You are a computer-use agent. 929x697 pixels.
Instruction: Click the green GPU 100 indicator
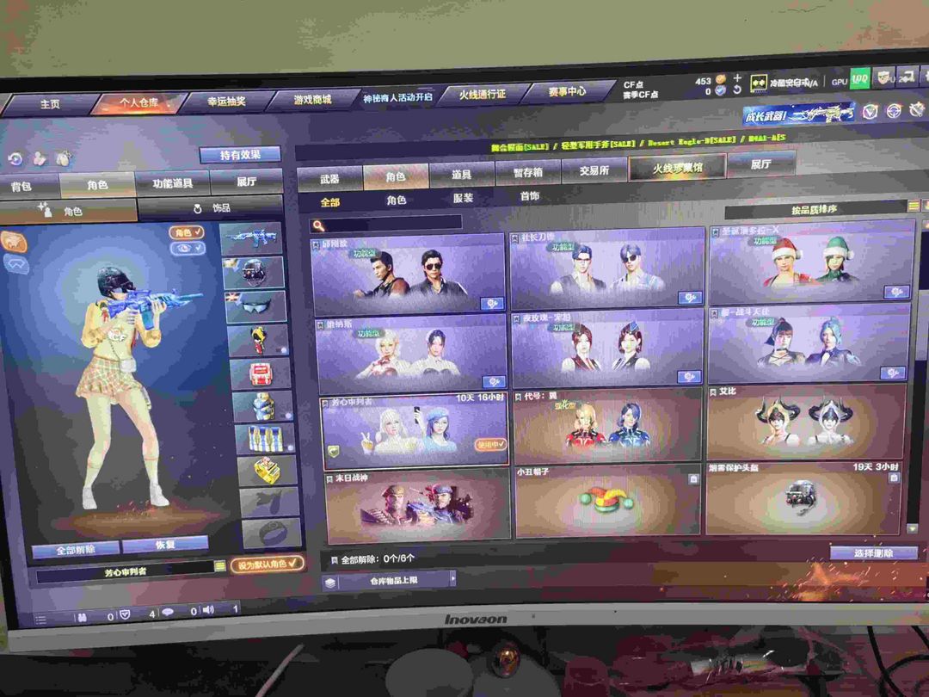[859, 79]
